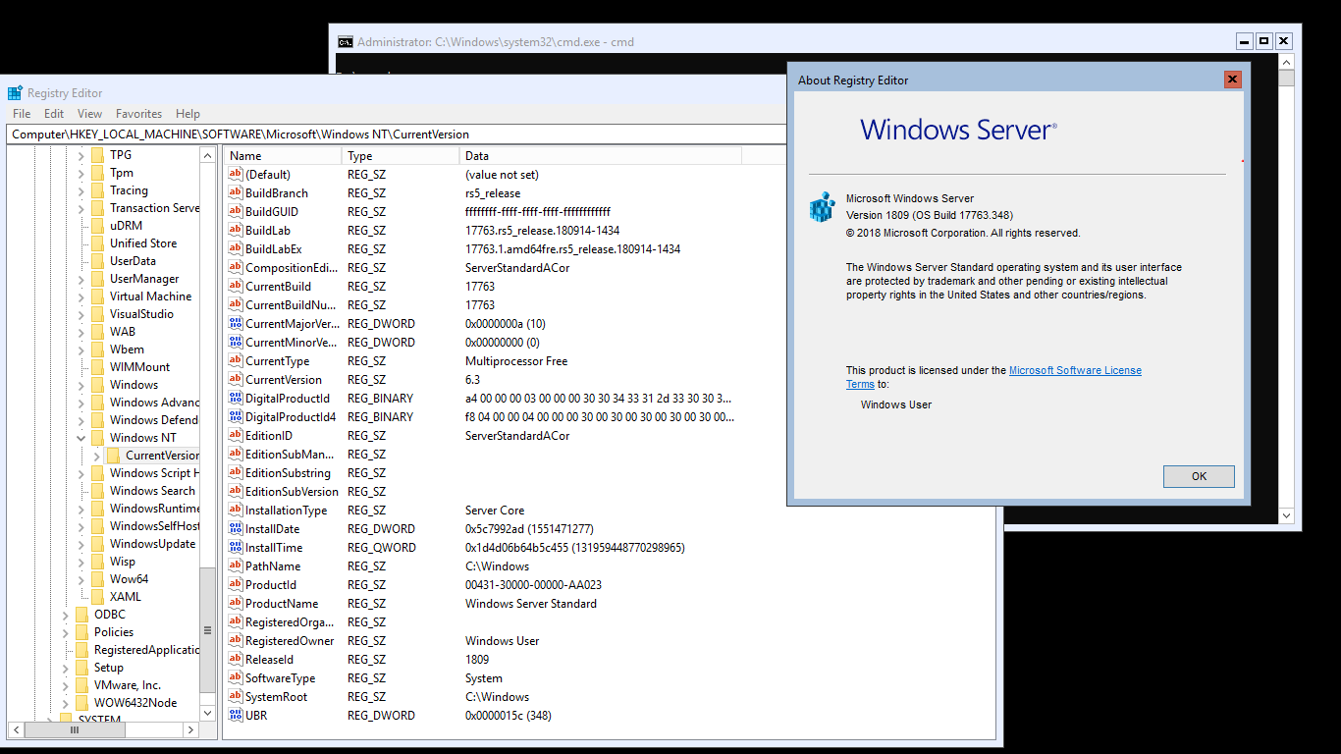This screenshot has height=754, width=1341.
Task: Click the registry cube icon in About dialog
Action: [822, 207]
